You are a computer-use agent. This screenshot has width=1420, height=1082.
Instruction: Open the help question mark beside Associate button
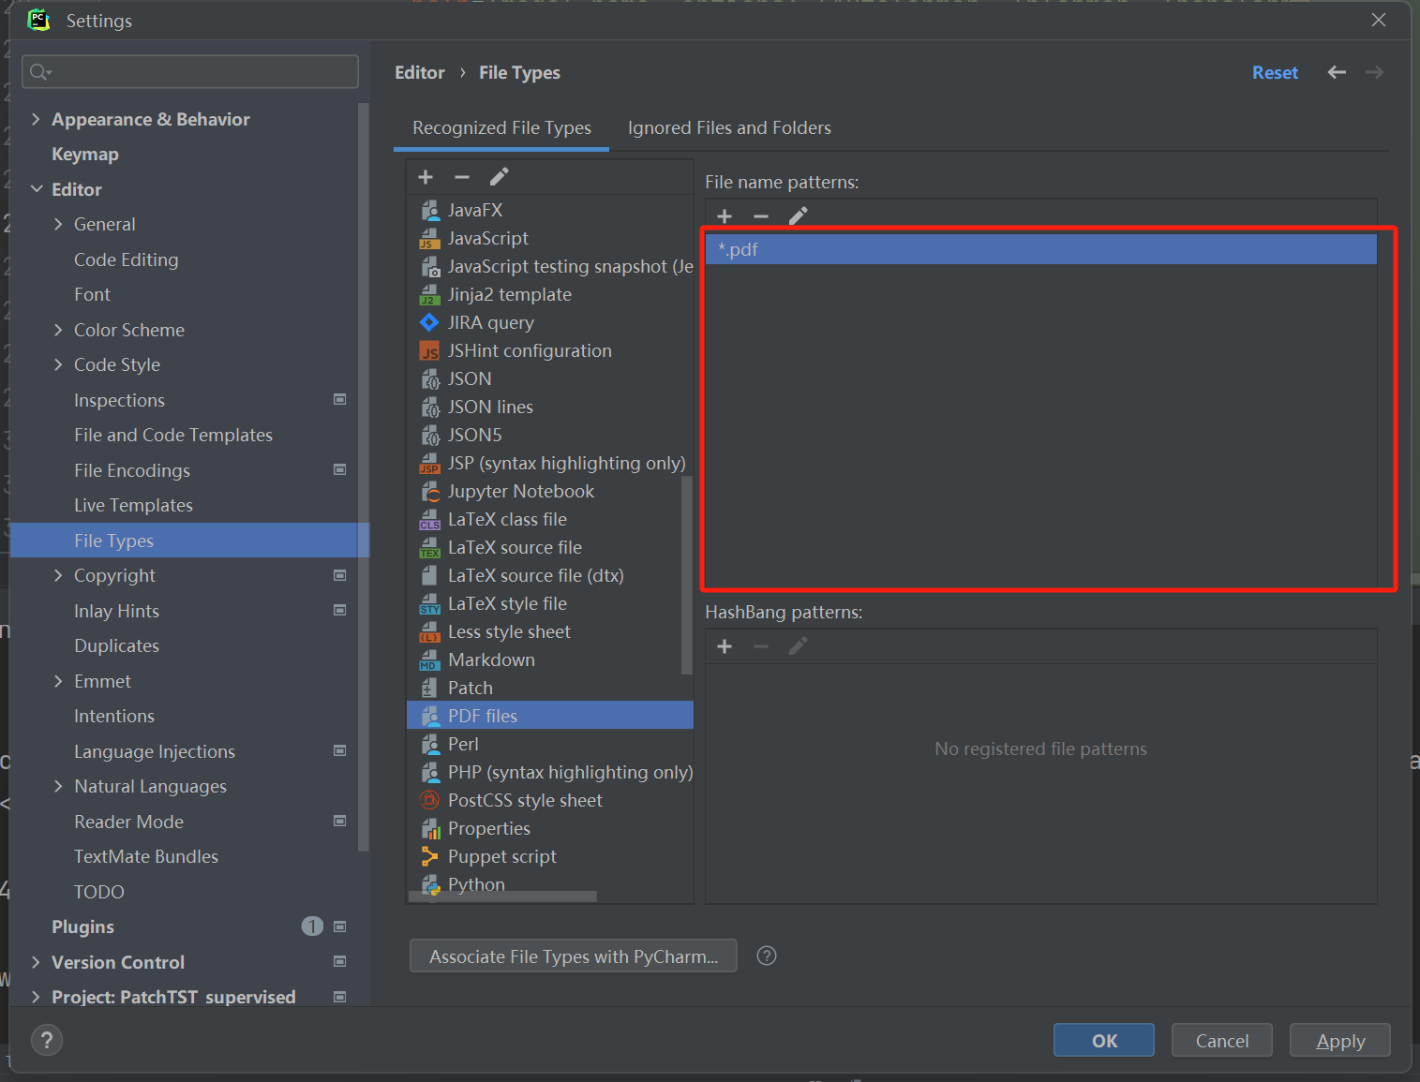coord(767,956)
